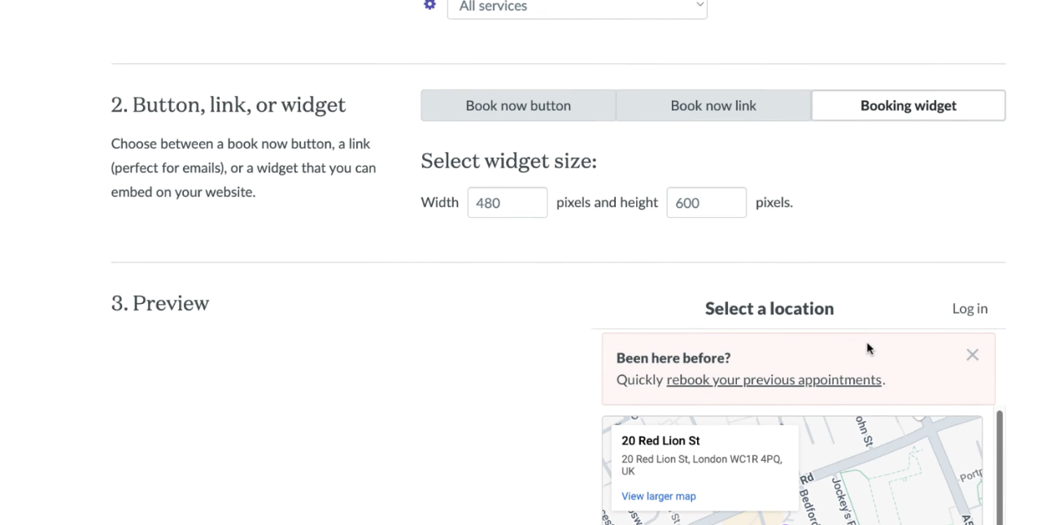Click the Select a location heading
This screenshot has height=525, width=1059.
point(769,309)
